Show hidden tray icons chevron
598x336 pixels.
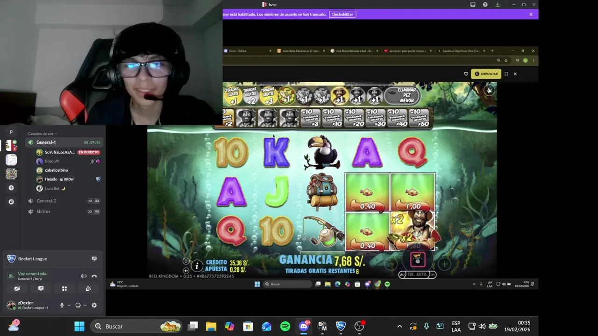click(x=399, y=326)
